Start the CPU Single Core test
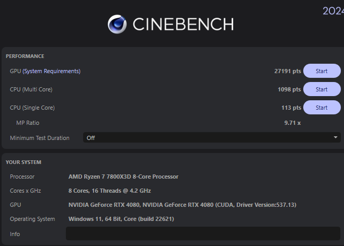 [x=322, y=108]
